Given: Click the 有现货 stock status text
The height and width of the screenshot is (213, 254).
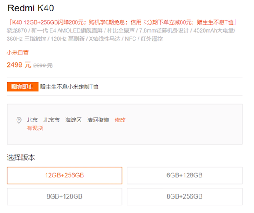Looking at the screenshot, I should 35,128.
